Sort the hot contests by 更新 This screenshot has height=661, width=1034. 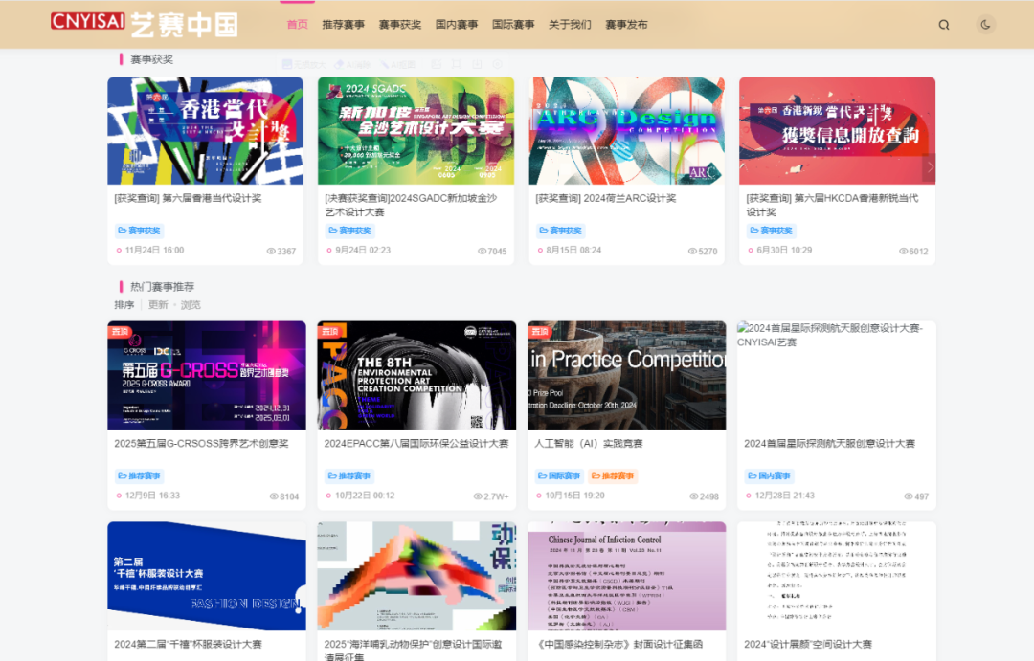158,305
